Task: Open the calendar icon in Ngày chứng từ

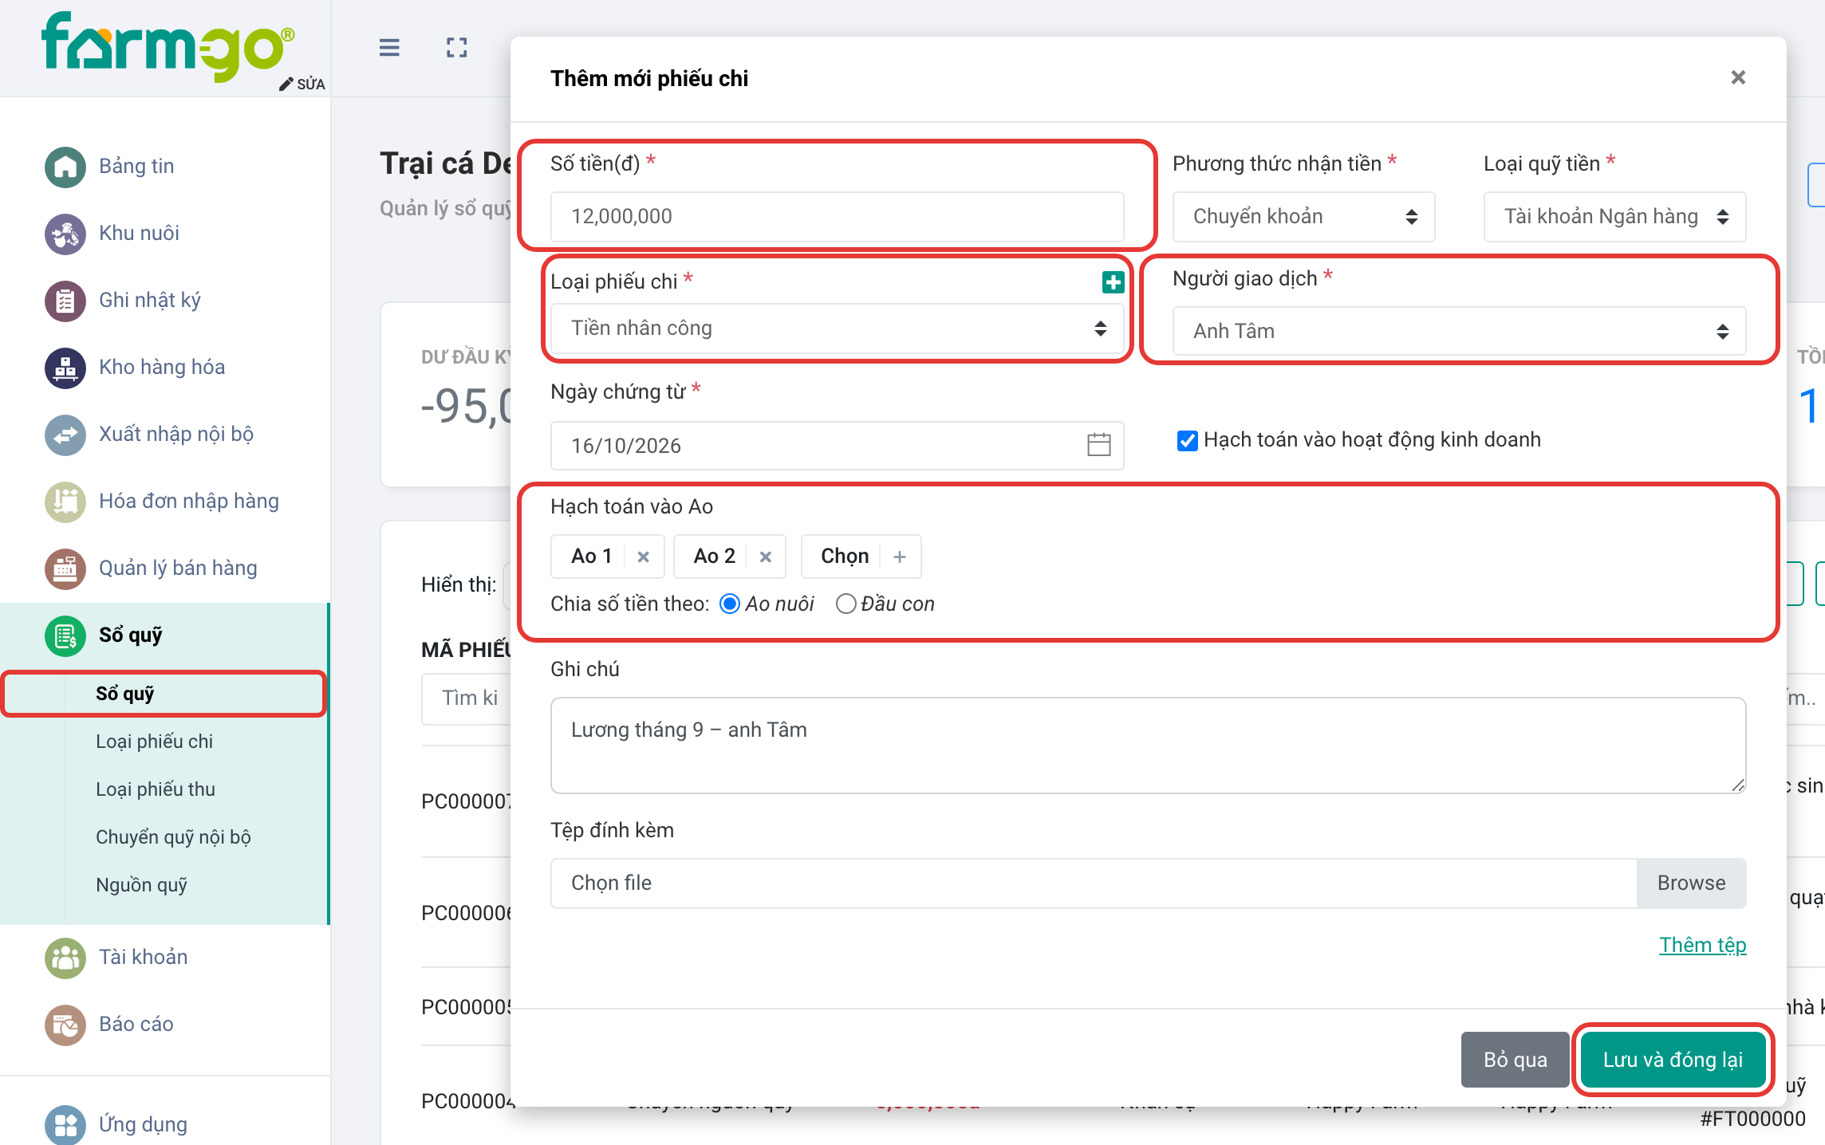Action: coord(1099,445)
